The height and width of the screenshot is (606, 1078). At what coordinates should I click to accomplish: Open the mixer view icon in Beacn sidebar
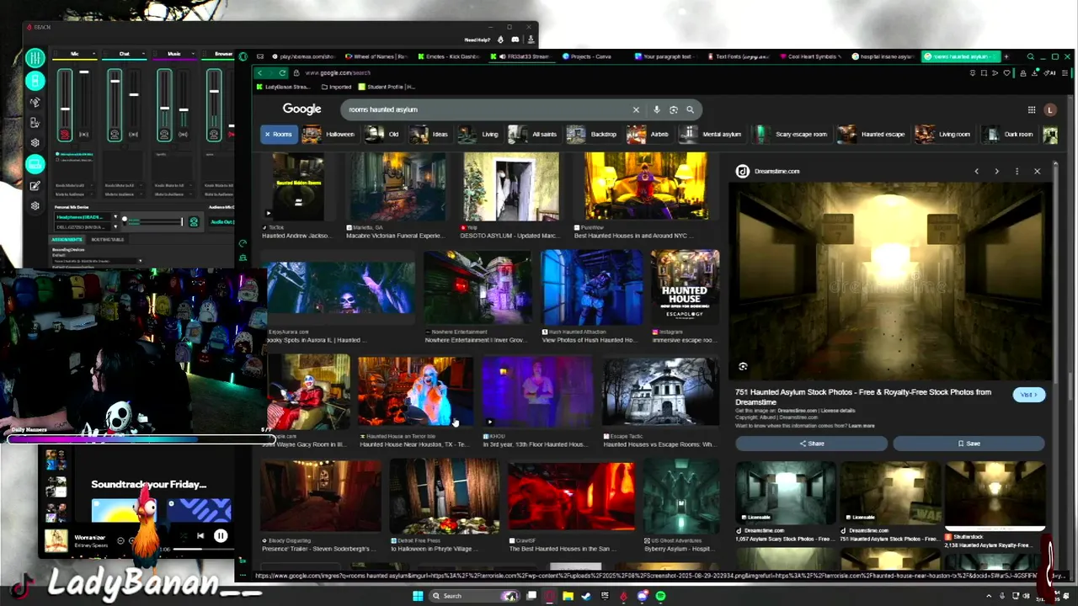35,58
